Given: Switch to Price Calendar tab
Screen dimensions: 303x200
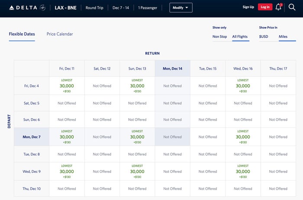Looking at the screenshot, I should point(60,34).
